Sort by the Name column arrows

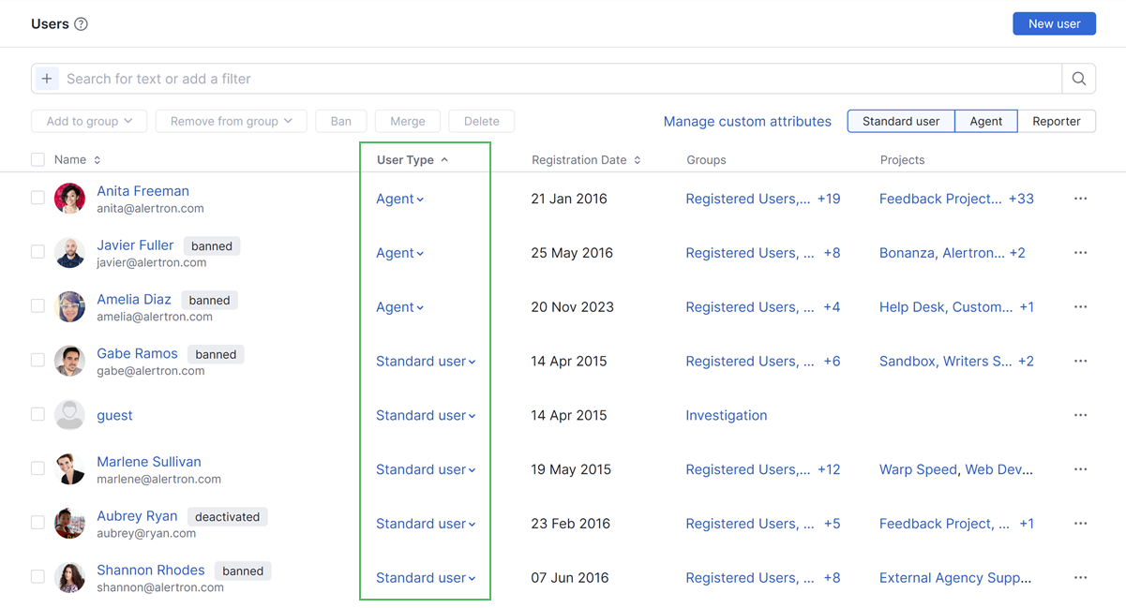pos(98,160)
